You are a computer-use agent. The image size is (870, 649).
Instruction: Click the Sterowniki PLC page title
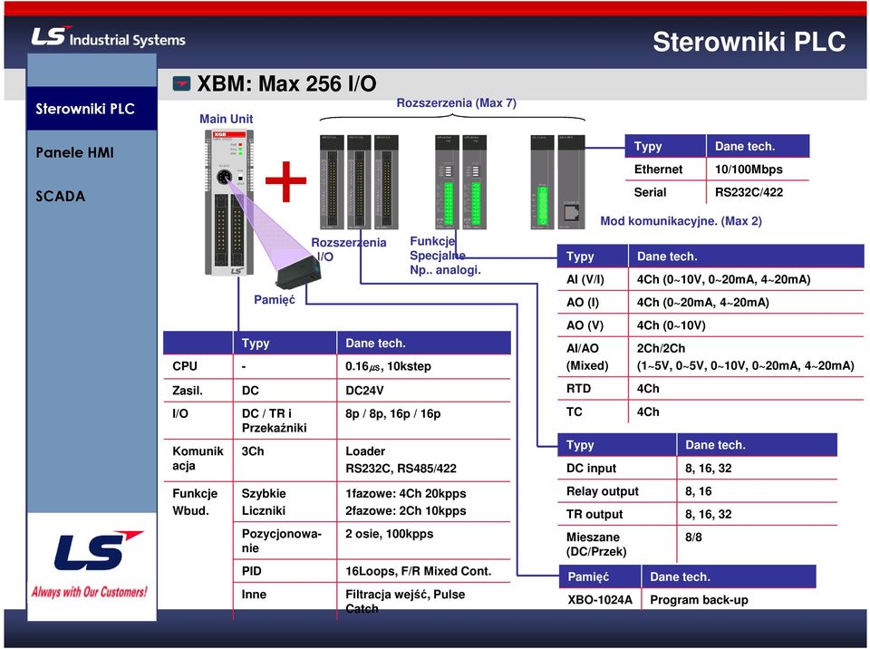pyautogui.click(x=749, y=42)
